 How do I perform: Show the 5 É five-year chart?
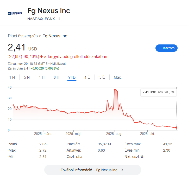click(x=102, y=77)
